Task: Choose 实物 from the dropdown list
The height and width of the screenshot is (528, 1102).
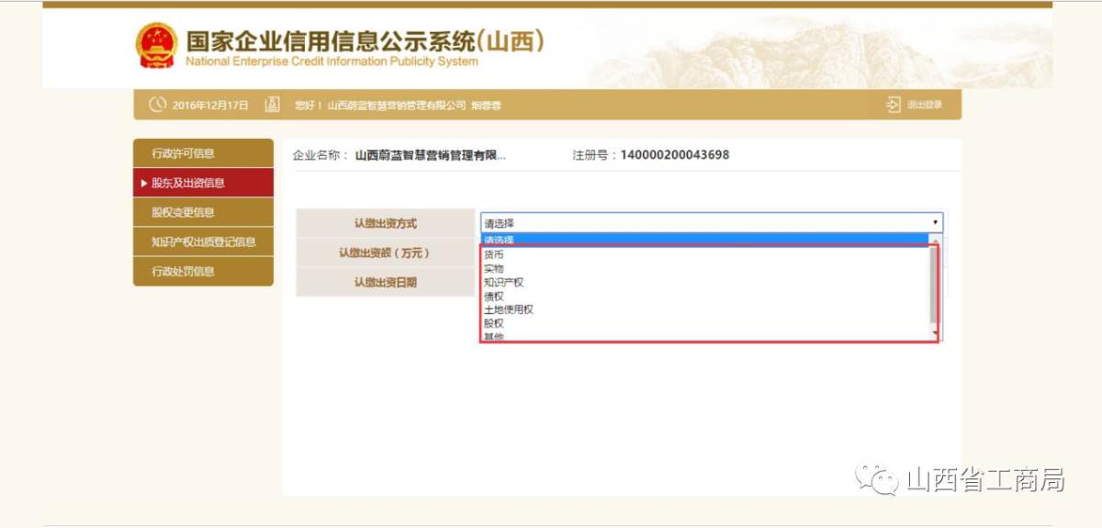Action: click(494, 268)
